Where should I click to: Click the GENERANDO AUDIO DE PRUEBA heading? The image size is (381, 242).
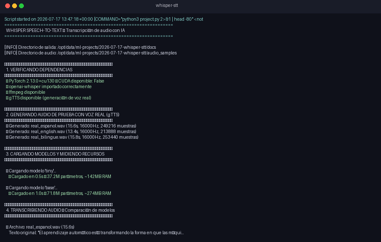click(x=62, y=115)
